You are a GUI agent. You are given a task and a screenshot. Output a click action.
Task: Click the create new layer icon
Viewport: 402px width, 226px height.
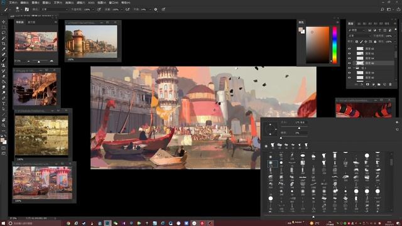pyautogui.click(x=384, y=84)
